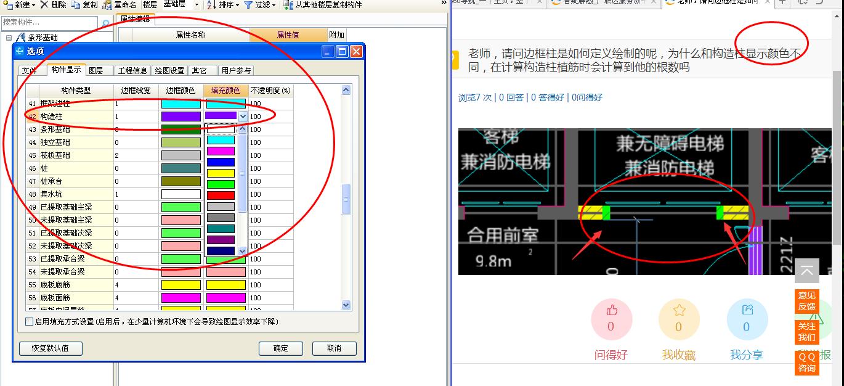Click the 取消 button
Screen dimensions: 844x386
335,348
